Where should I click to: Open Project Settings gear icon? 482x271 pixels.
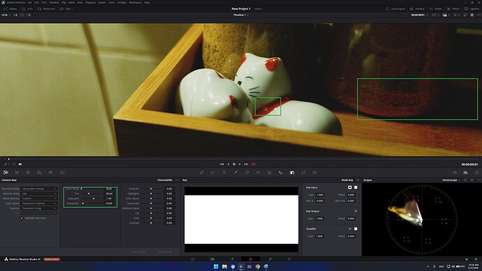476,259
